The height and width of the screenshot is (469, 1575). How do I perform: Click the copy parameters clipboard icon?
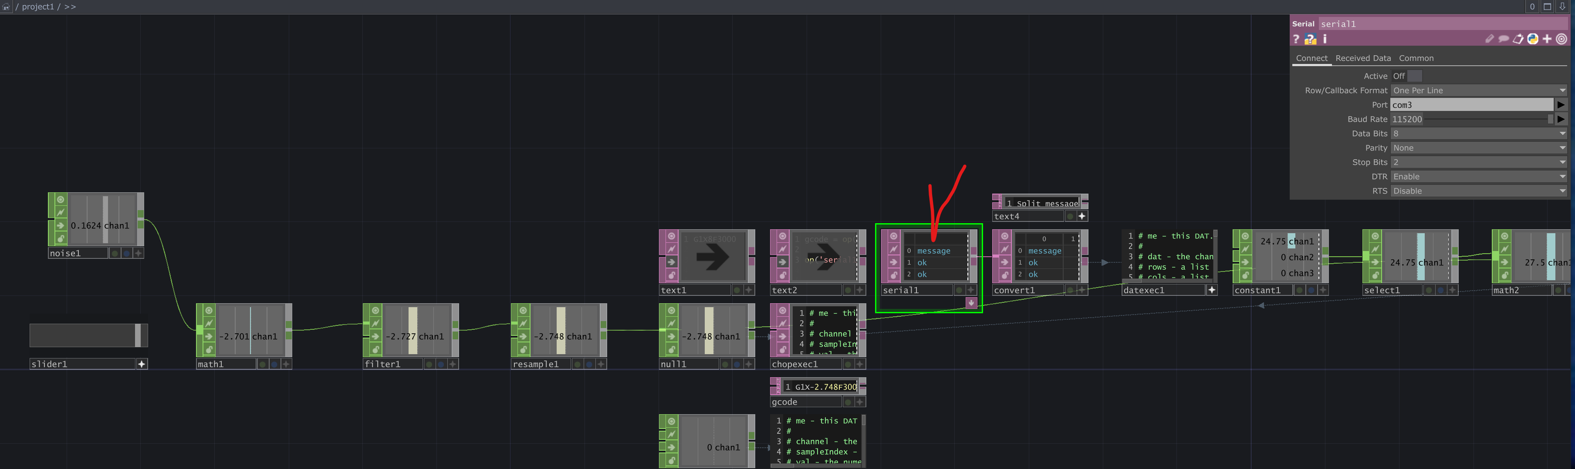tap(1518, 39)
